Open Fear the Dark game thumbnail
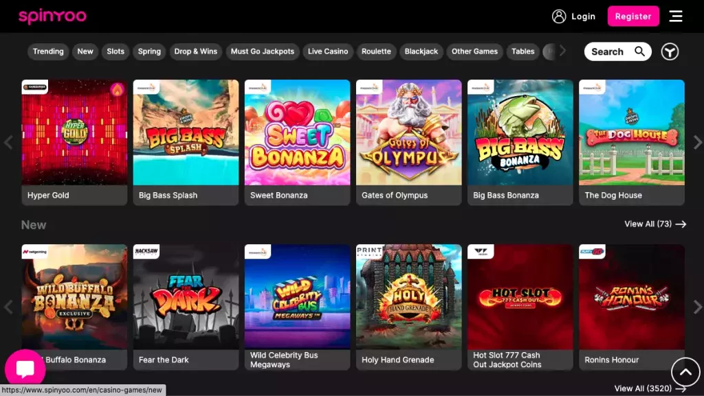The width and height of the screenshot is (704, 396). [x=186, y=297]
